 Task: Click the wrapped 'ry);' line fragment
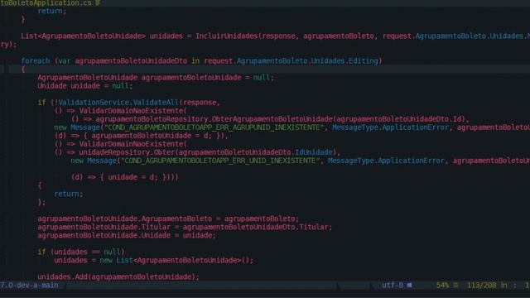point(8,45)
